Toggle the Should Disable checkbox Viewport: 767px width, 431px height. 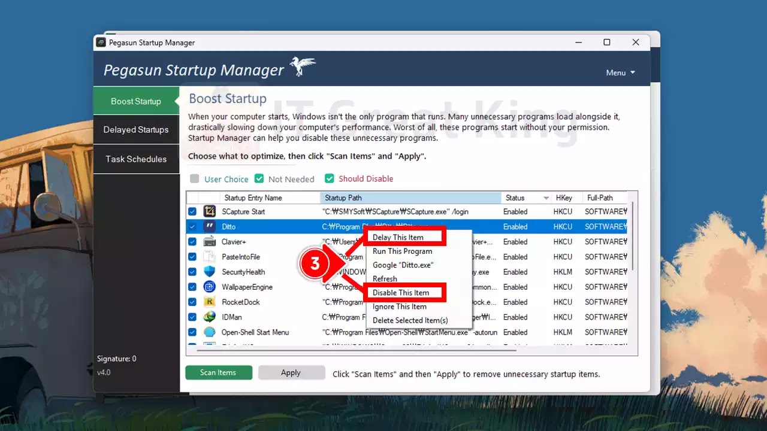(329, 178)
